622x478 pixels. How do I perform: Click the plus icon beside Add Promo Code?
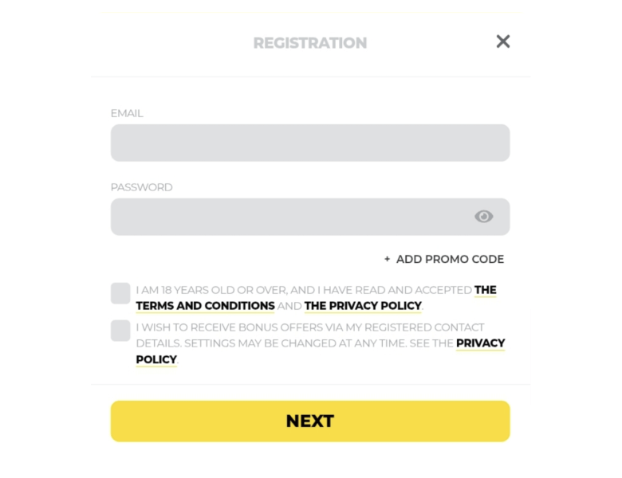pos(388,259)
